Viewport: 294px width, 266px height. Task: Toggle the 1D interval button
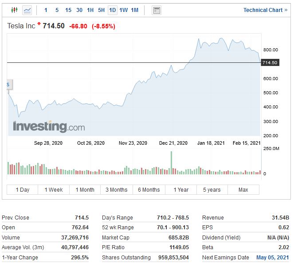pos(113,10)
